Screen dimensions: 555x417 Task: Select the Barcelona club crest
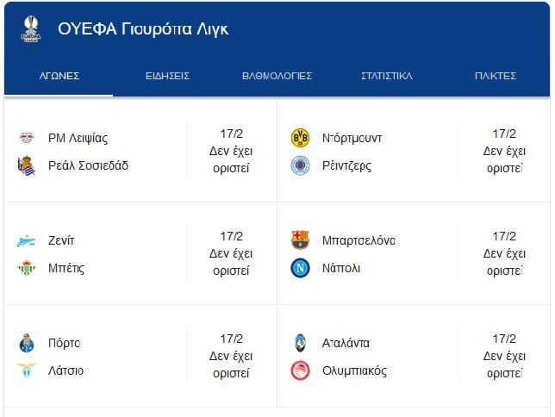300,240
